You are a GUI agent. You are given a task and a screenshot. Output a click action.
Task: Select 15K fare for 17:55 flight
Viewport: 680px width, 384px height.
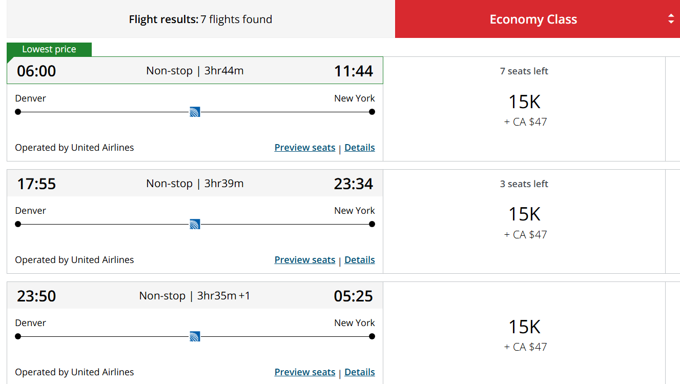point(524,215)
